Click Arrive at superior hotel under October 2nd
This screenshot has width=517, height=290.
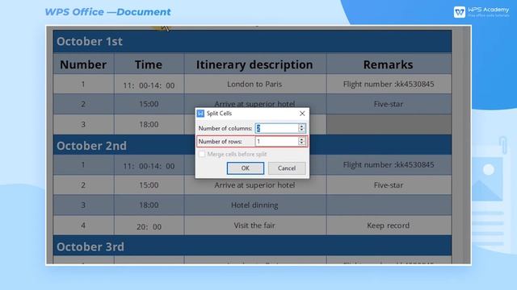[255, 185]
